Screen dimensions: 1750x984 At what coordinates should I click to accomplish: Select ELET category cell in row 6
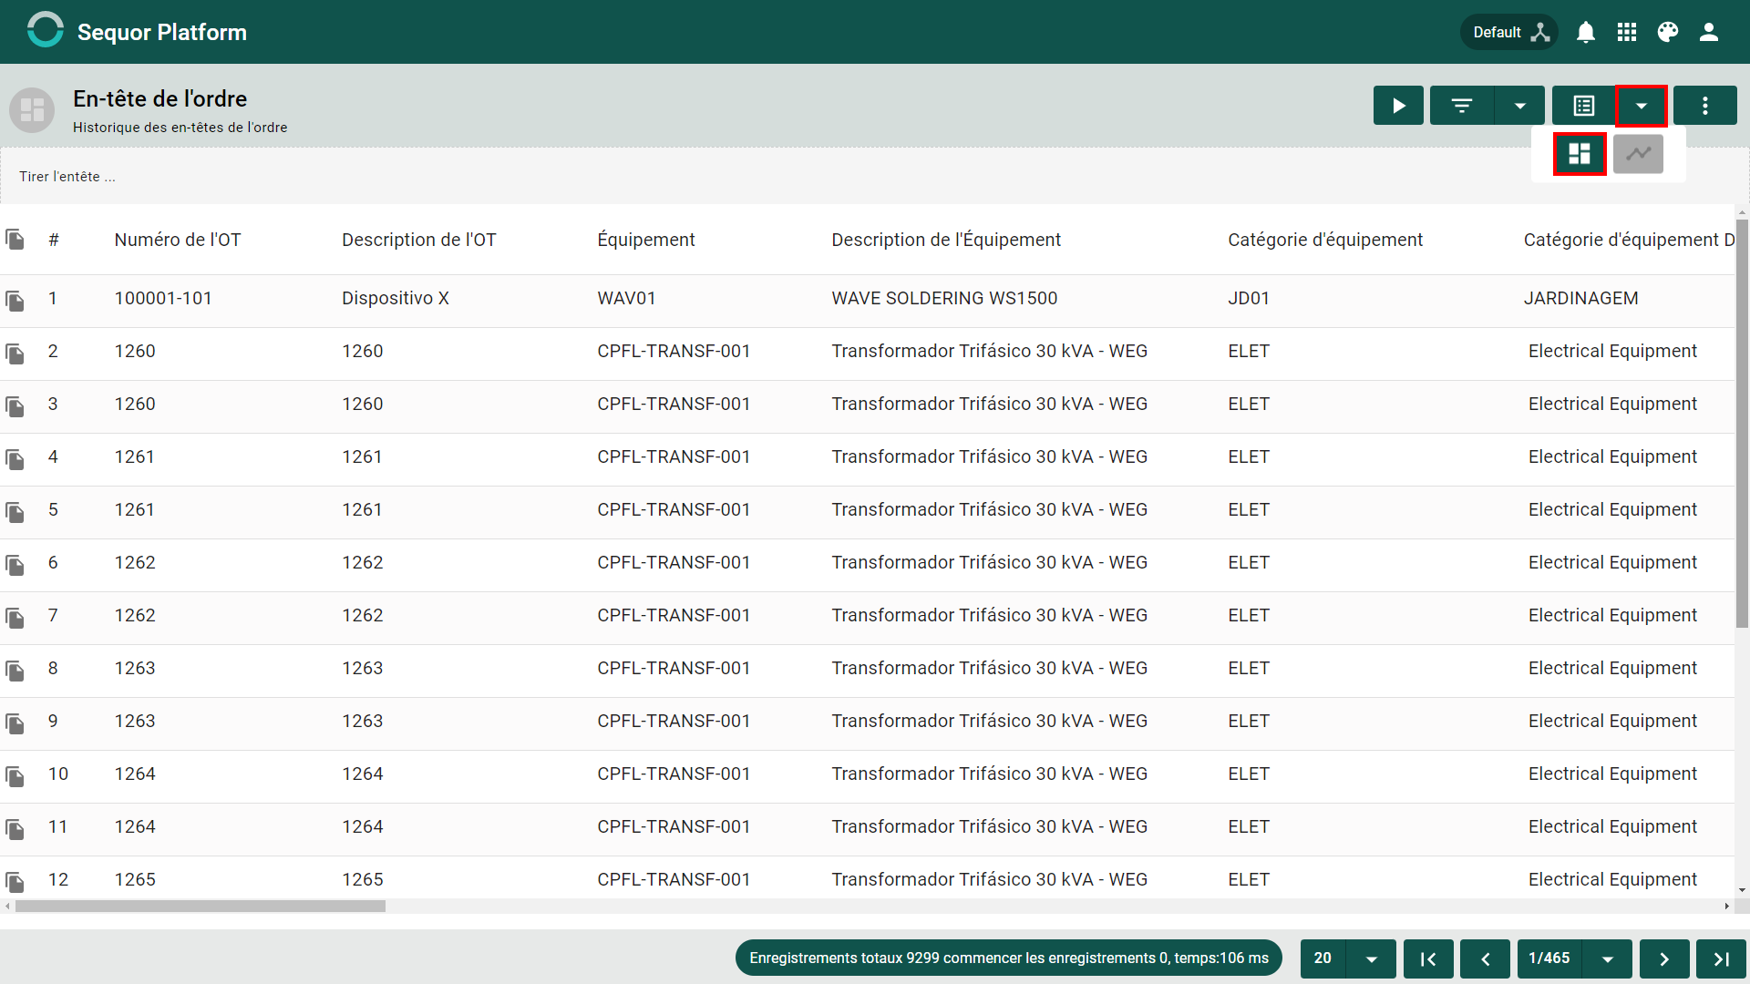click(1249, 562)
